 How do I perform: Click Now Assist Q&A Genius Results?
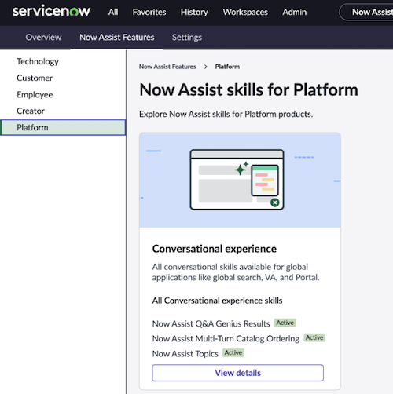(x=211, y=323)
